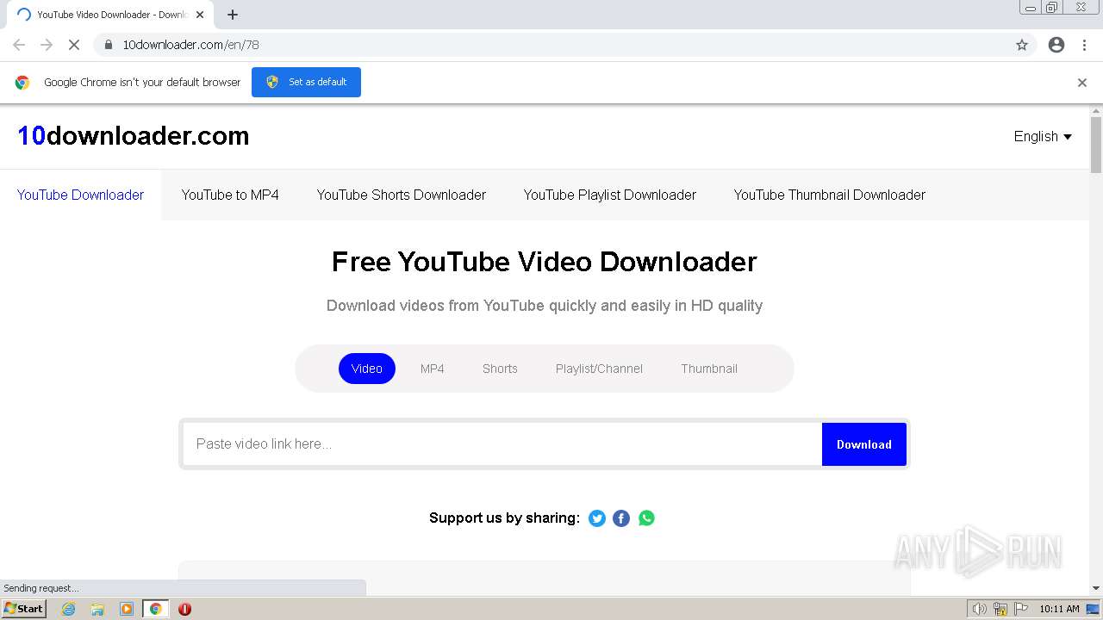The height and width of the screenshot is (620, 1103).
Task: Open the Chrome profile account icon
Action: 1056,45
